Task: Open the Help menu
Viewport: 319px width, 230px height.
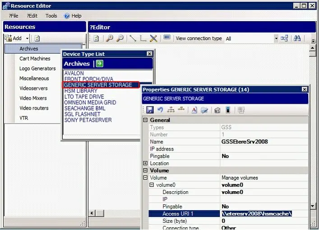Action: [73, 16]
